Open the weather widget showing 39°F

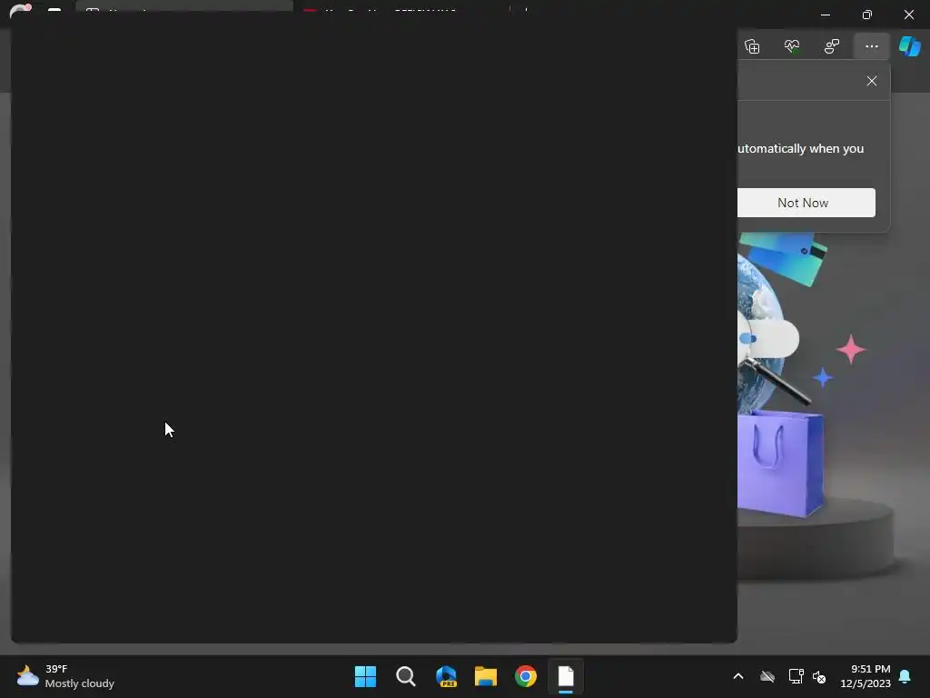point(65,676)
